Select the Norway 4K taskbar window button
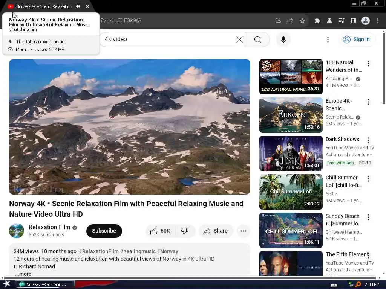 (x=45, y=284)
